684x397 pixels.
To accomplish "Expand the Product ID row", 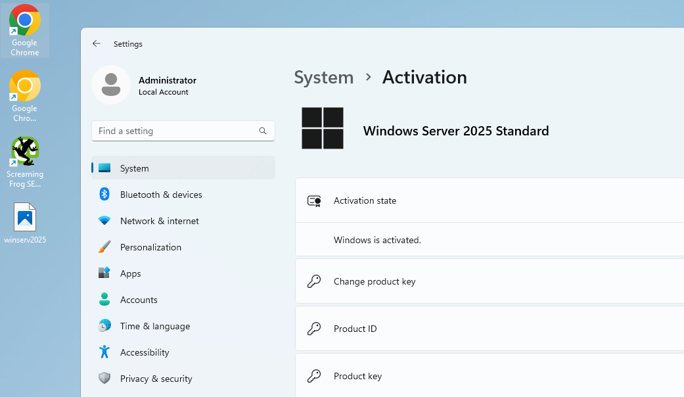I will 490,329.
